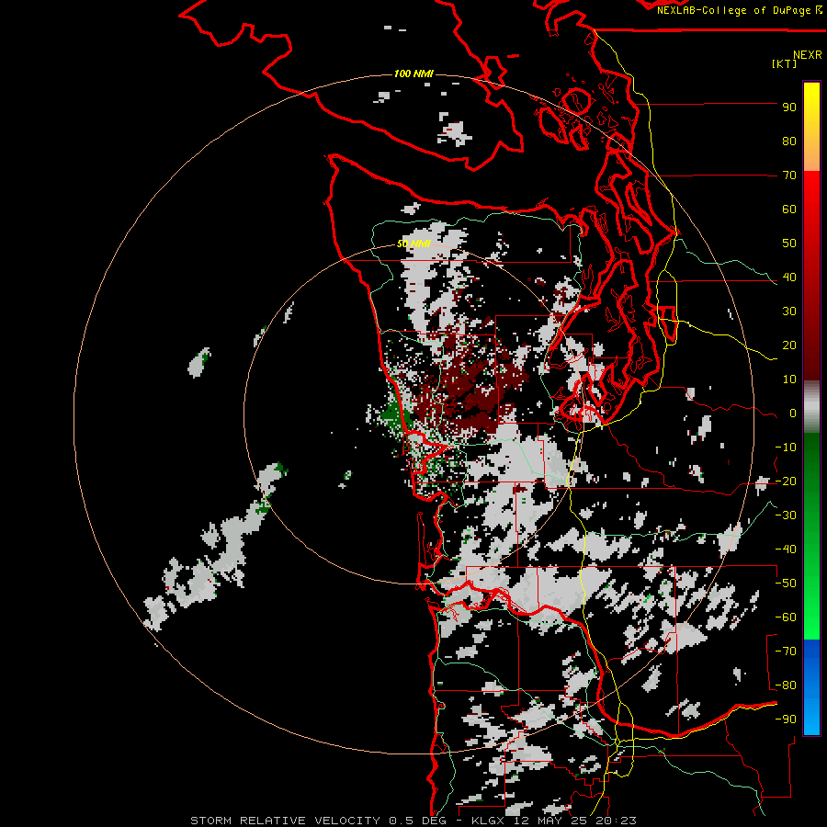Click the -80 value on the velocity scale
Image resolution: width=827 pixels, height=827 pixels.
pyautogui.click(x=786, y=685)
